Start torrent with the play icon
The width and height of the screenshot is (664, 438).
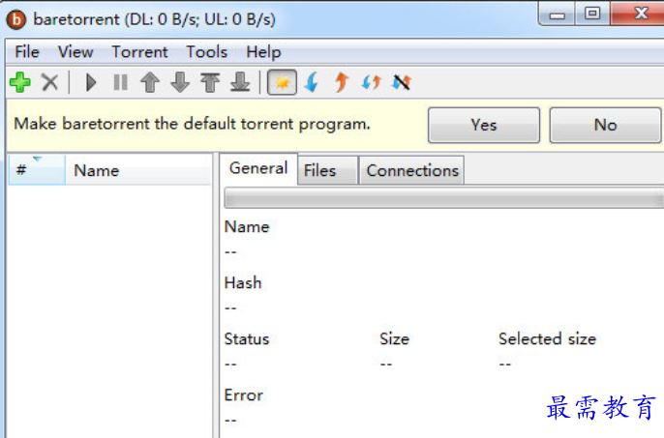coord(91,82)
